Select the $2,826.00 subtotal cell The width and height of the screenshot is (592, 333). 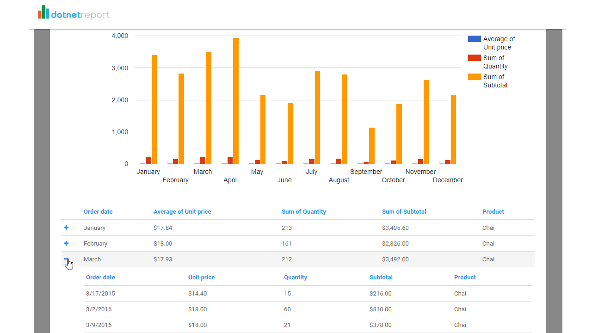click(x=395, y=244)
